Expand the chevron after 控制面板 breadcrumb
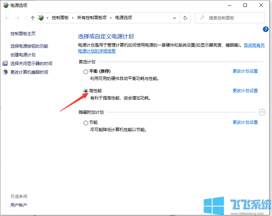Image resolution: width=272 pixels, height=216 pixels. 73,18
